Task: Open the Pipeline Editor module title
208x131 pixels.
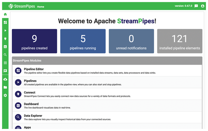Action: 34,69
